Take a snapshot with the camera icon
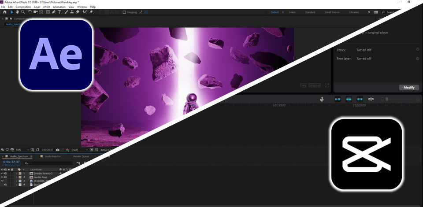423x207 pixels. tap(57, 150)
